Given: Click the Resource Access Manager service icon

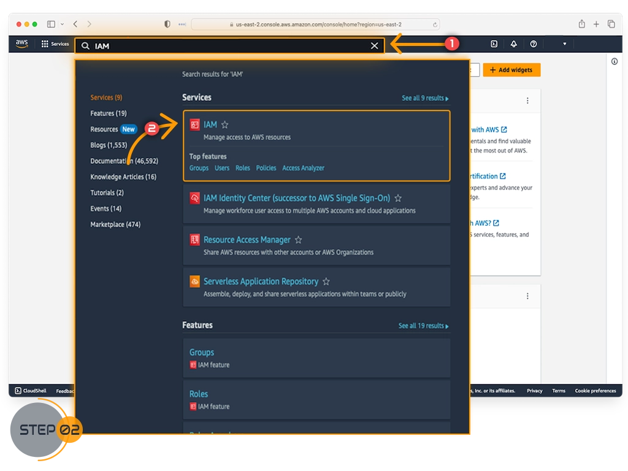Looking at the screenshot, I should point(194,240).
